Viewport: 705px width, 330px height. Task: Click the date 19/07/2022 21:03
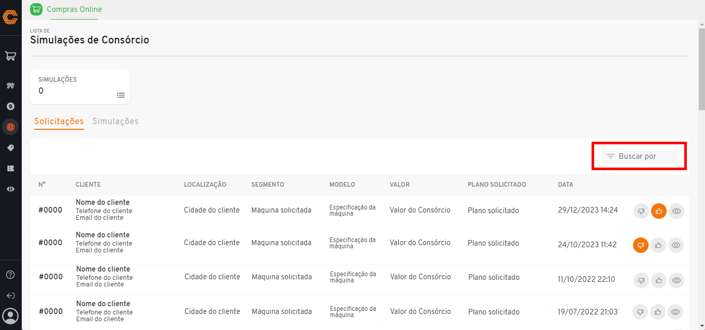coord(588,312)
